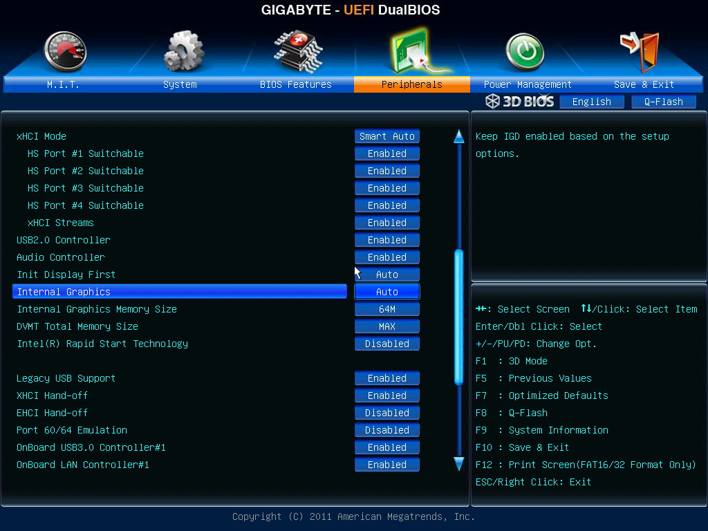This screenshot has width=708, height=531.
Task: Toggle Intel(R) Rapid Start Technology Disabled value
Action: (387, 344)
